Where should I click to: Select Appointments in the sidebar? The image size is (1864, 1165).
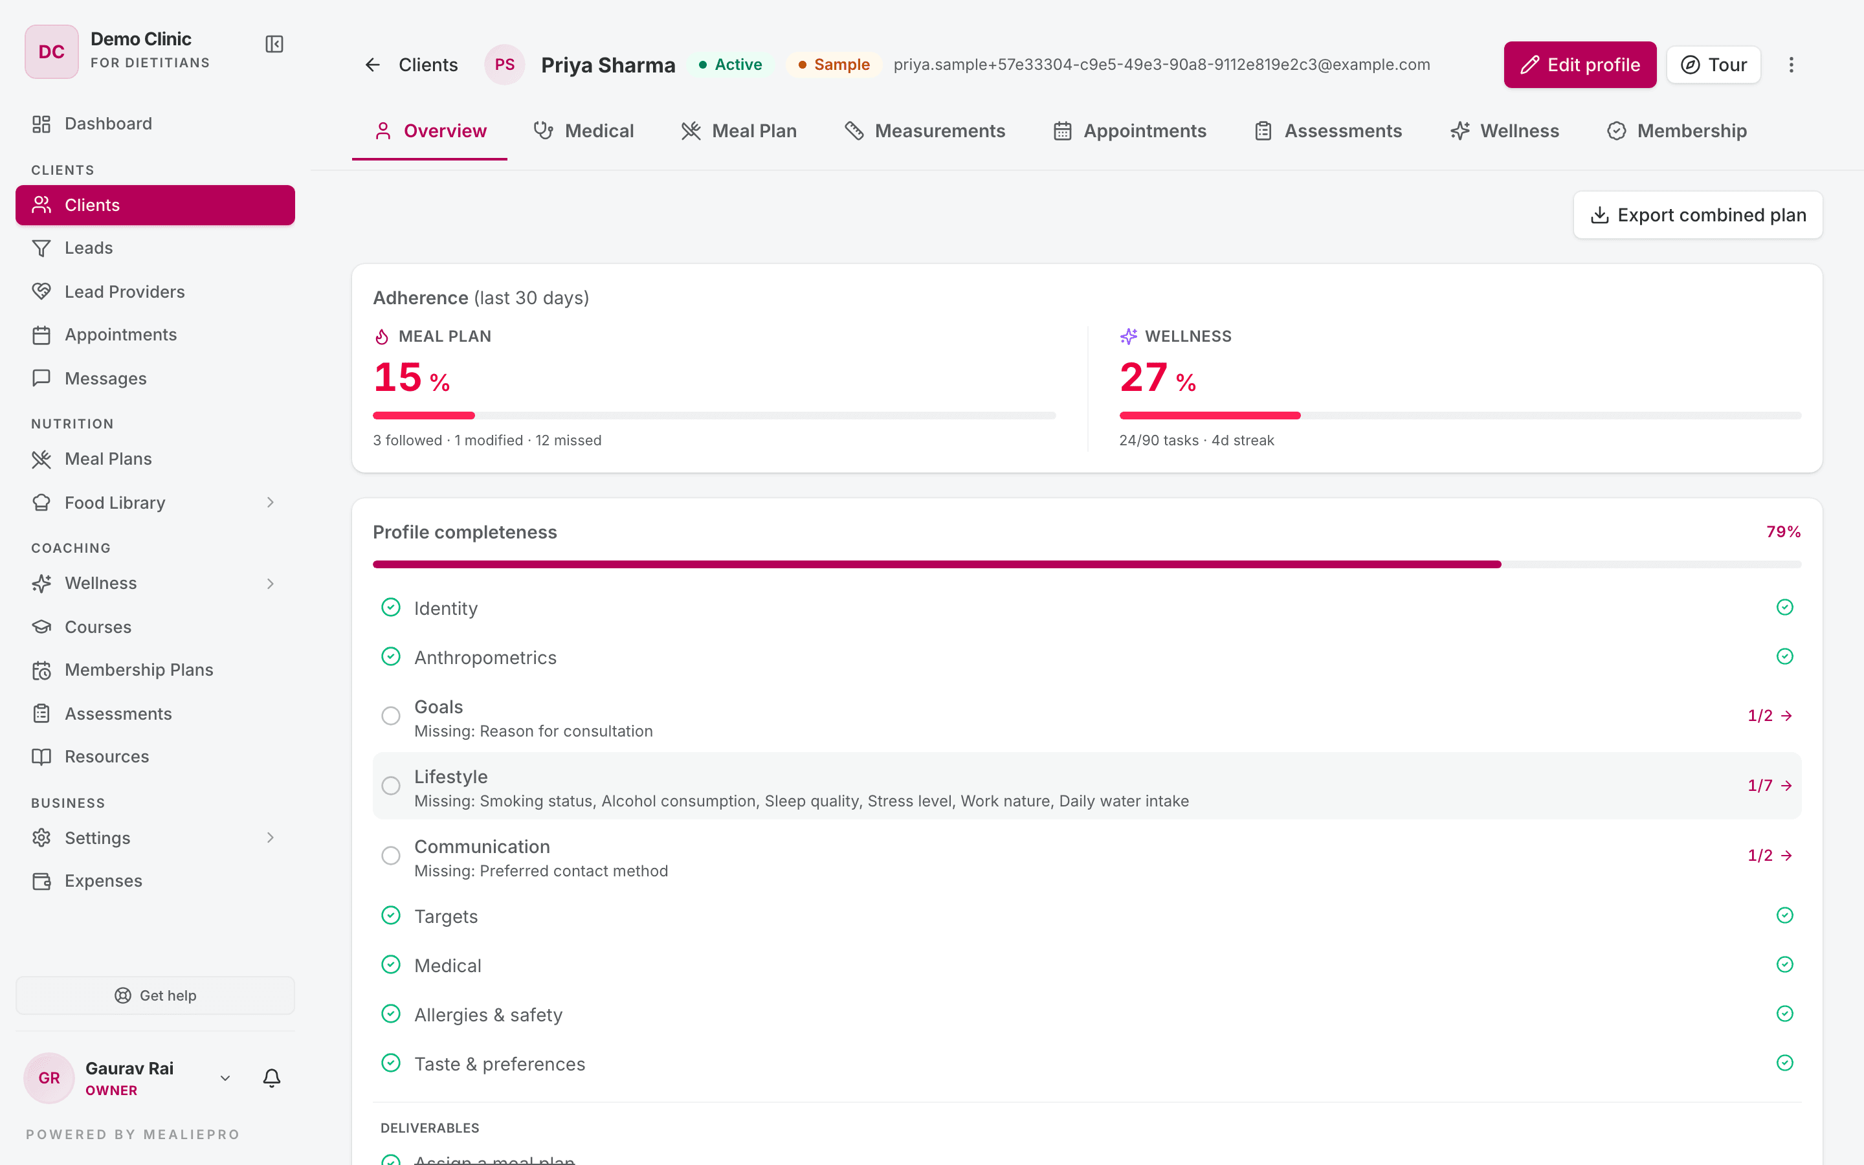point(155,335)
